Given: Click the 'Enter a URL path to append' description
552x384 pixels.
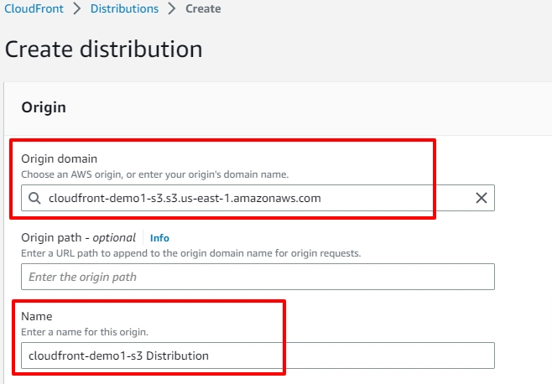Looking at the screenshot, I should click(190, 253).
